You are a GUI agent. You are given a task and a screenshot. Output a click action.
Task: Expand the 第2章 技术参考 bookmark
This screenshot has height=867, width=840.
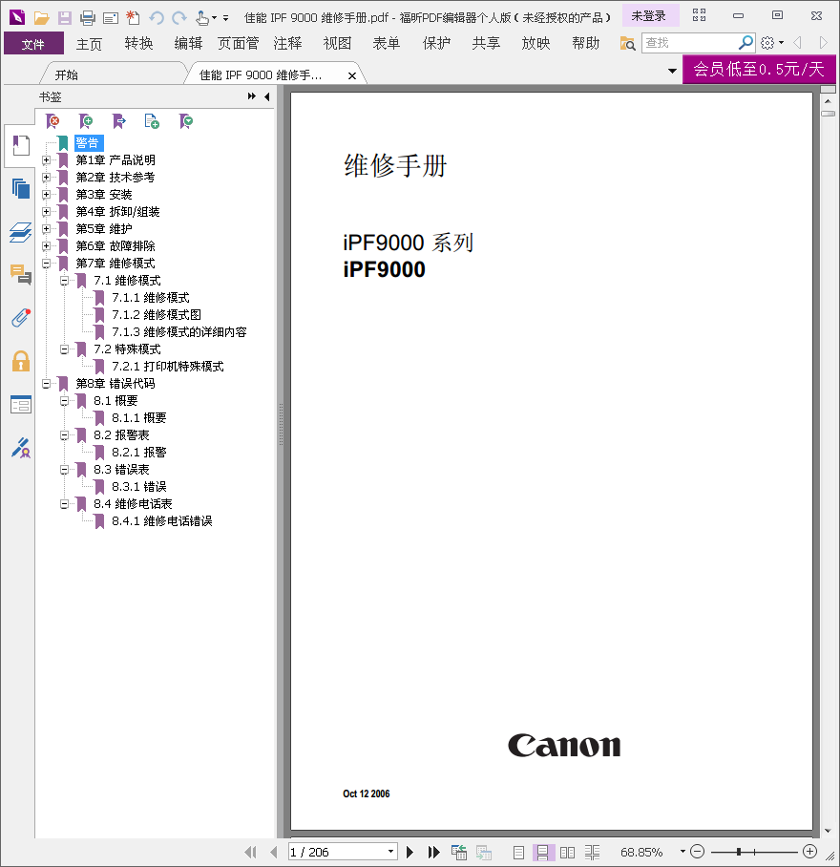pos(47,178)
